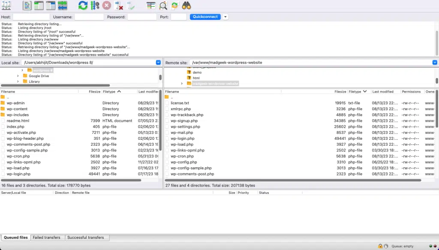This screenshot has height=250, width=439.
Task: Switch to the Failed transfers tab
Action: pos(47,238)
